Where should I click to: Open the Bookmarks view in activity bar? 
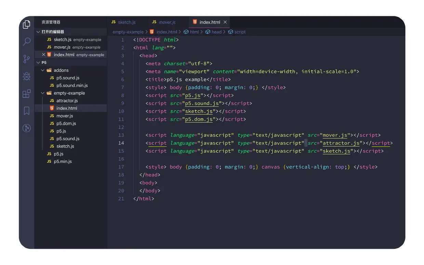(x=27, y=110)
